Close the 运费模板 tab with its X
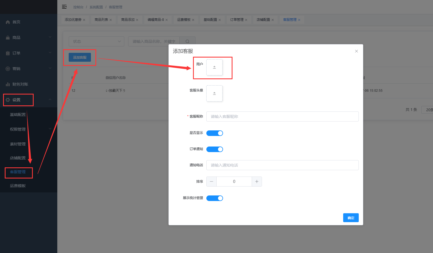433x253 pixels. coord(193,20)
